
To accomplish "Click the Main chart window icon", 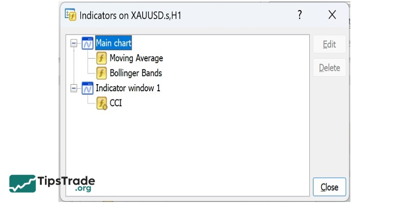I will [x=87, y=43].
